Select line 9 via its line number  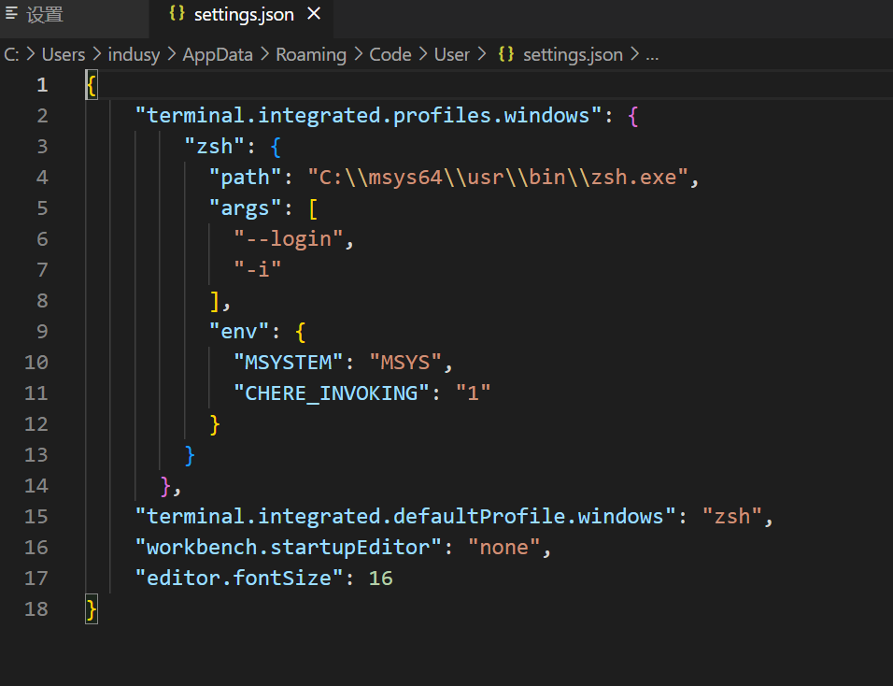(42, 332)
